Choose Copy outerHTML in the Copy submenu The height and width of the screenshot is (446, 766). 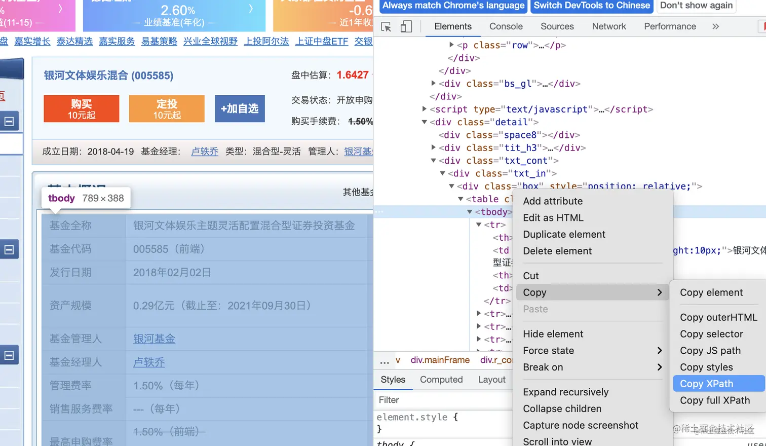(x=718, y=317)
